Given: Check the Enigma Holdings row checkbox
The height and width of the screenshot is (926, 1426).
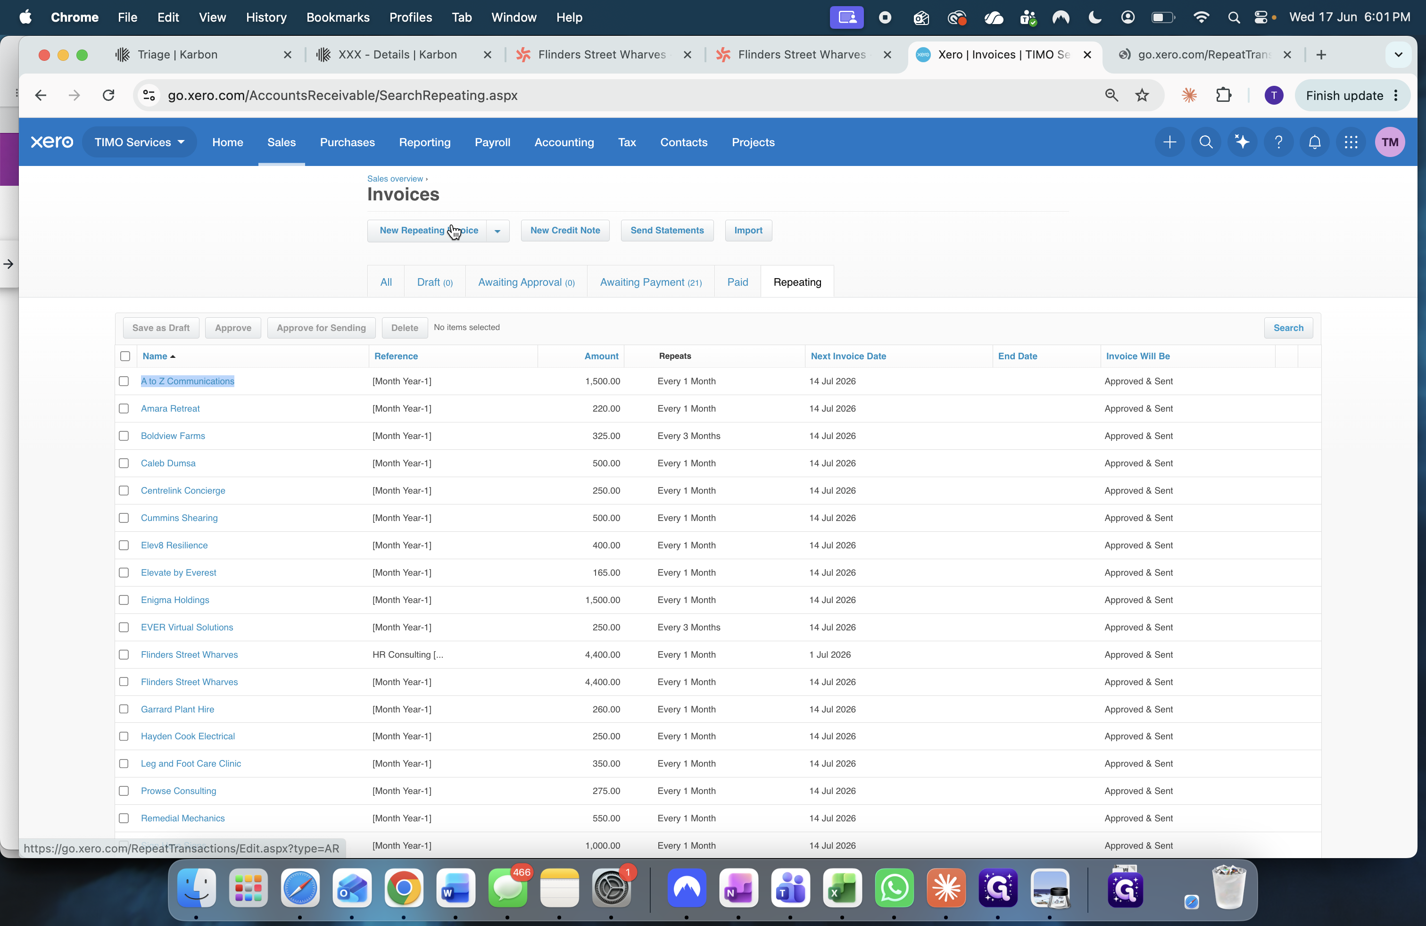Looking at the screenshot, I should (x=124, y=600).
